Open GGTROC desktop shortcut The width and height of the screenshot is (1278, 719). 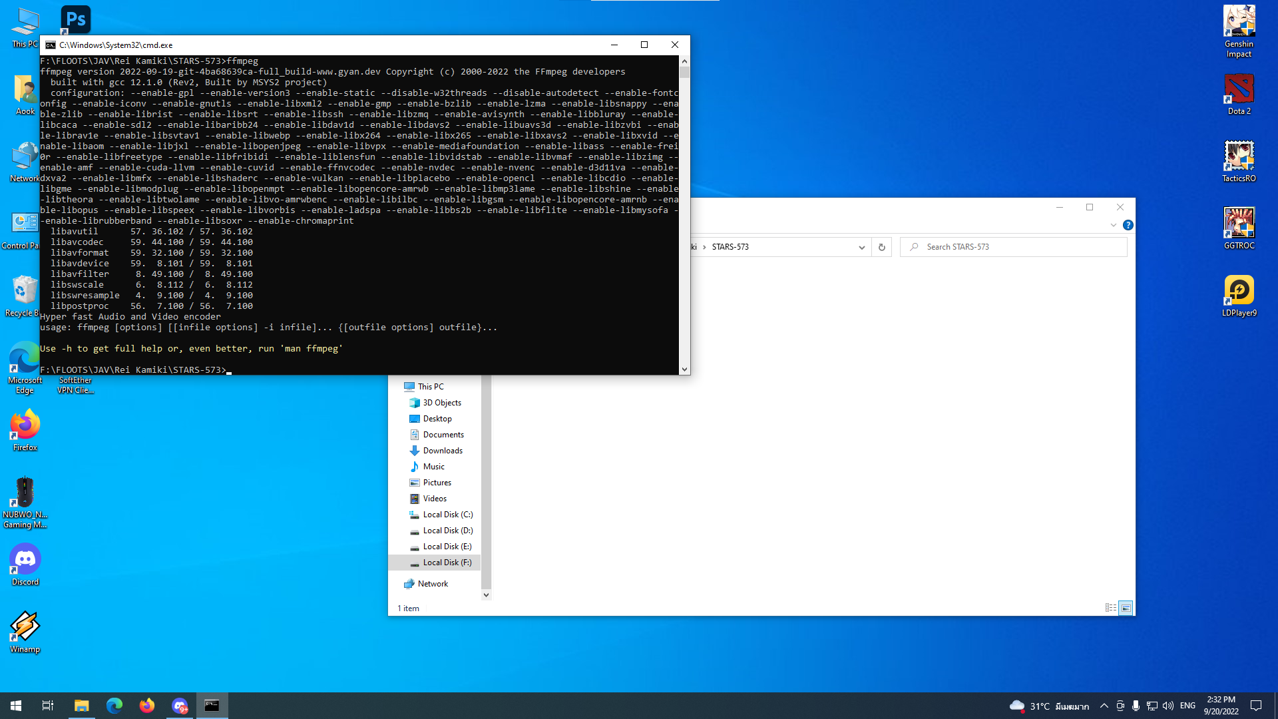point(1239,228)
